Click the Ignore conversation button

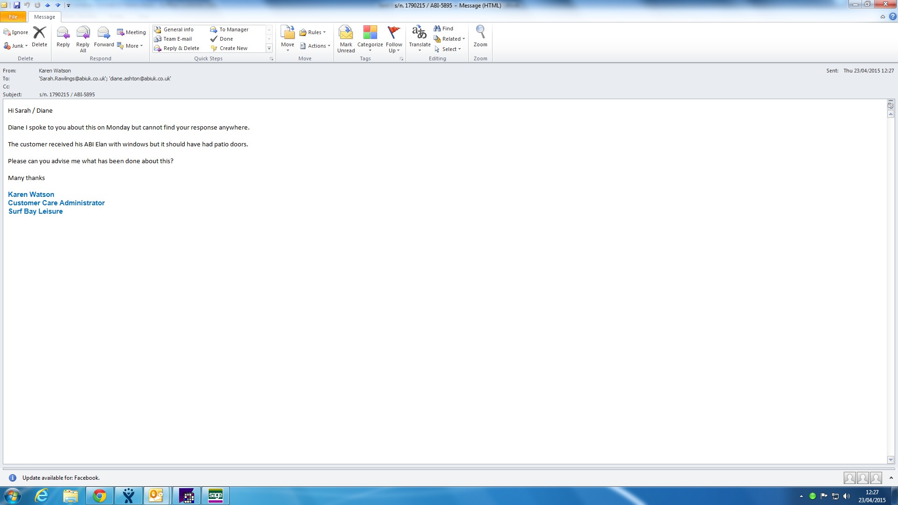(x=16, y=32)
